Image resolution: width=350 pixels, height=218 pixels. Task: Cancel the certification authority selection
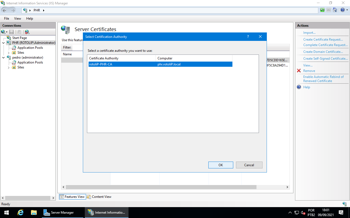coord(249,165)
